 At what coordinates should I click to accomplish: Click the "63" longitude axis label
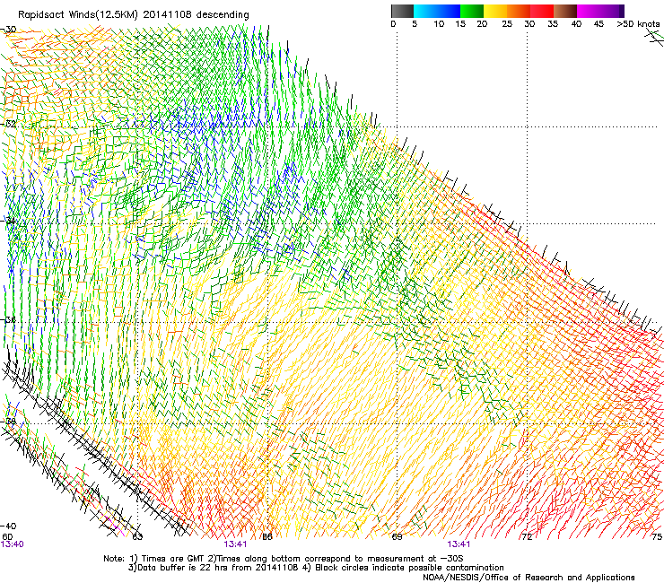[x=137, y=537]
